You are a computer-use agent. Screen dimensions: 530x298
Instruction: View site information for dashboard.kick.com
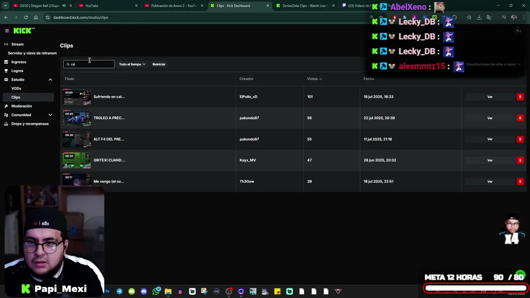tap(48, 17)
